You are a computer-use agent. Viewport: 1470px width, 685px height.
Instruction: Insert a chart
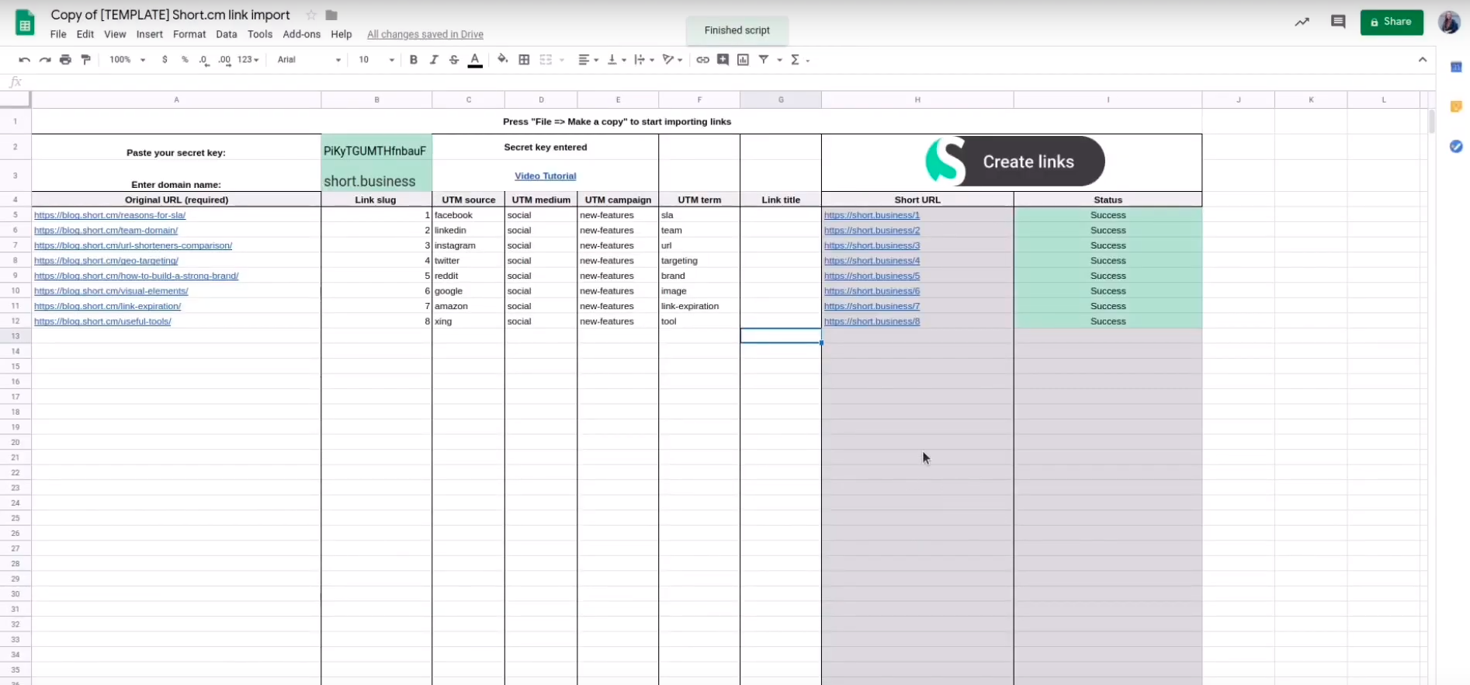(x=743, y=60)
